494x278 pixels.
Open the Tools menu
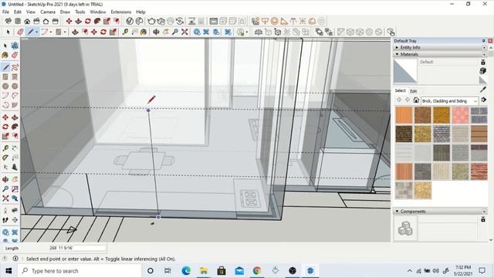click(x=80, y=12)
